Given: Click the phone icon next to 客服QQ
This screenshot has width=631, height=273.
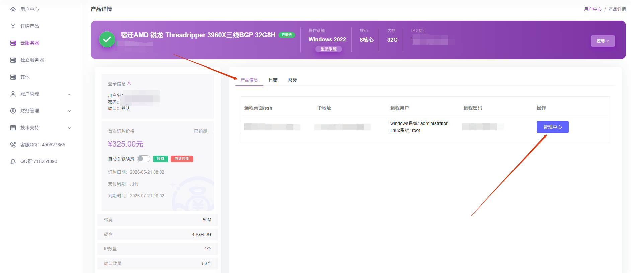Looking at the screenshot, I should (13, 145).
